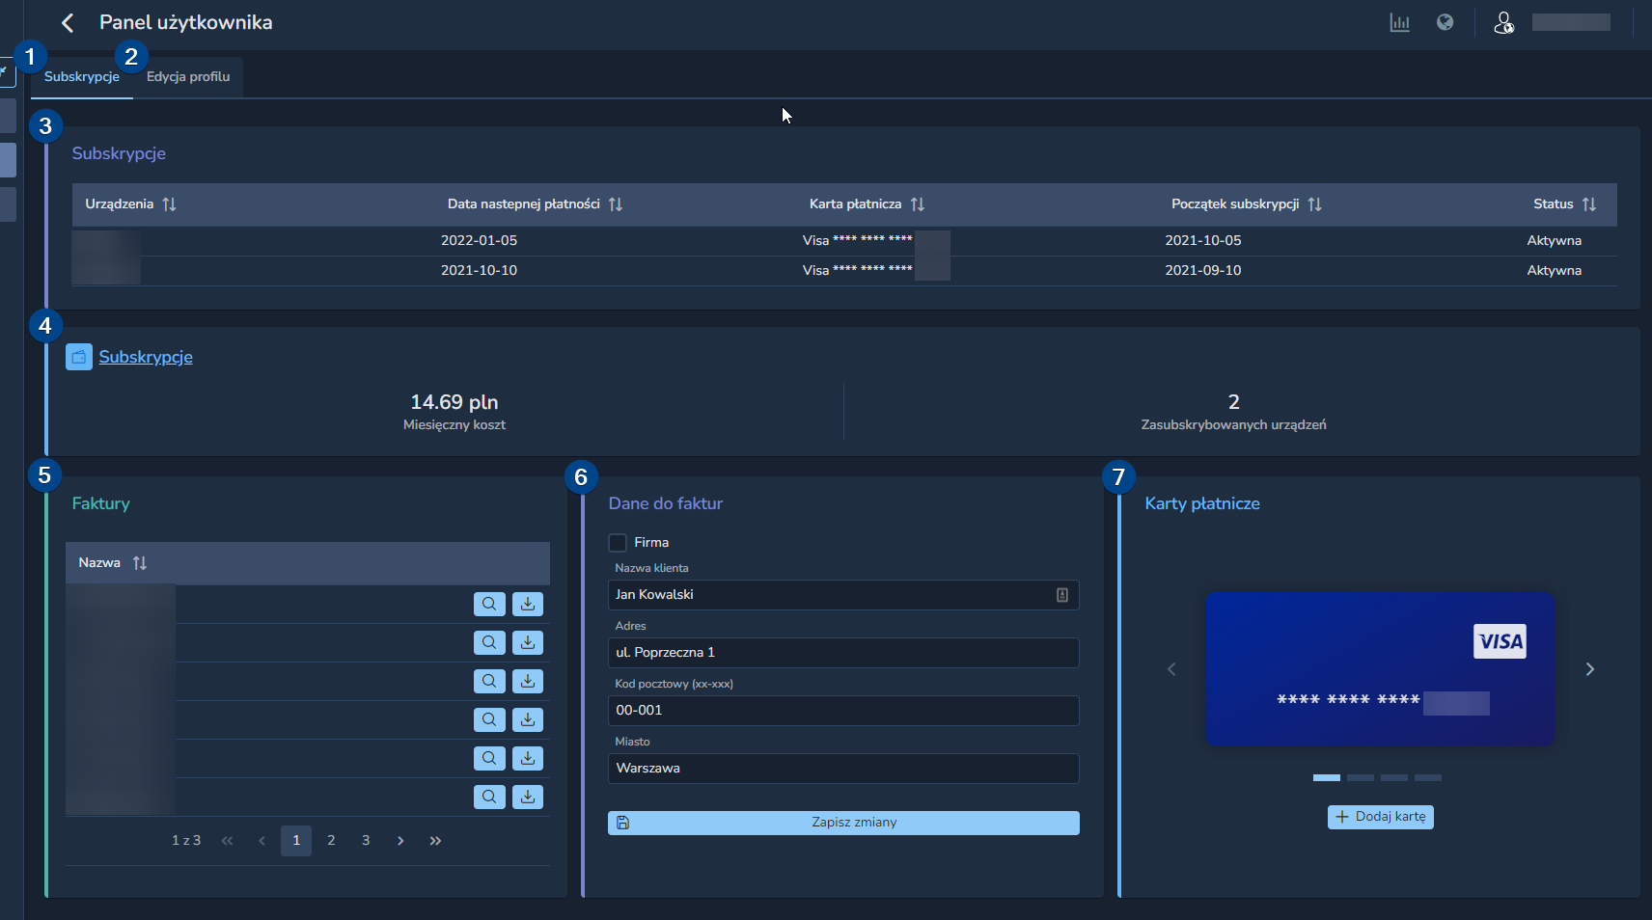Open the globe language icon
Image resolution: width=1652 pixels, height=920 pixels.
point(1445,22)
